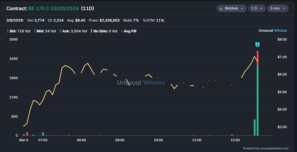Click the tallest green ask volume bar
297x152 pixels.
[x=258, y=100]
